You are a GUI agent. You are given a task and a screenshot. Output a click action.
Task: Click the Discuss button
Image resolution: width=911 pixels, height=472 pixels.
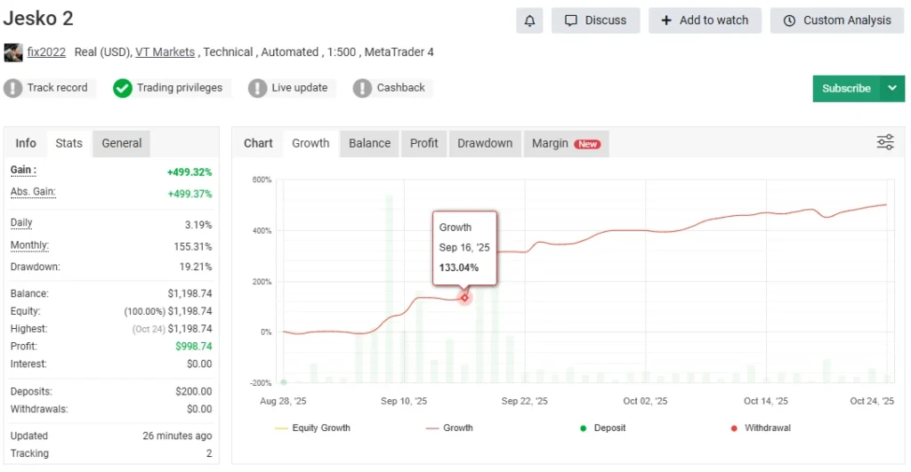595,20
